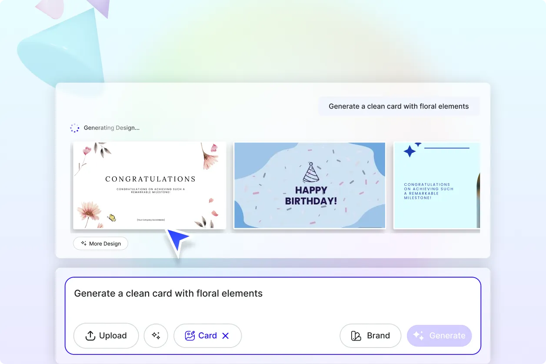Click the Brand palette icon

pos(356,336)
